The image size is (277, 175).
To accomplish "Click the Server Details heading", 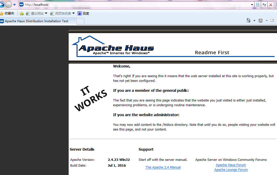I will coord(82,149).
